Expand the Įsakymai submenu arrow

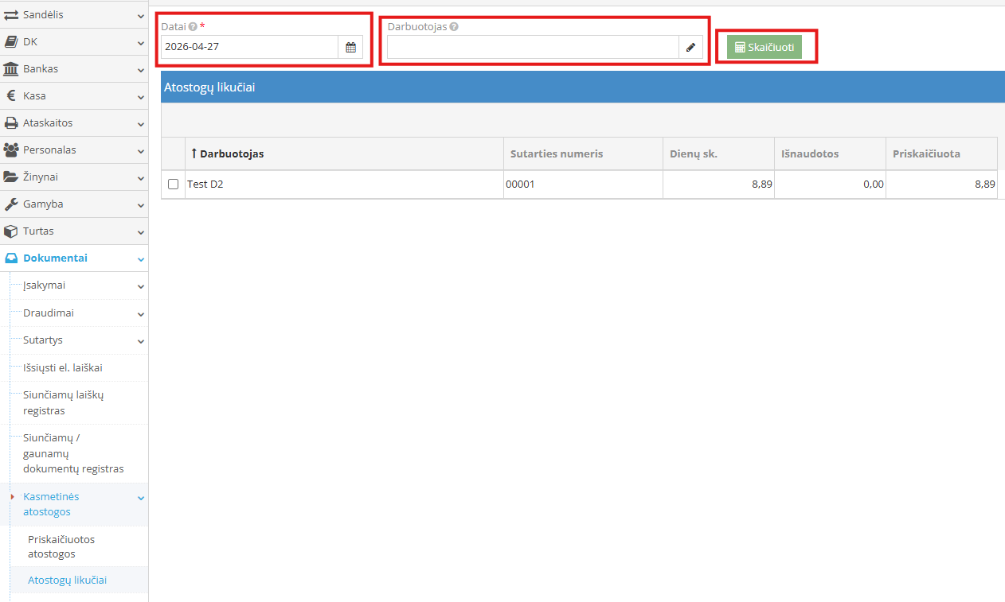point(140,286)
